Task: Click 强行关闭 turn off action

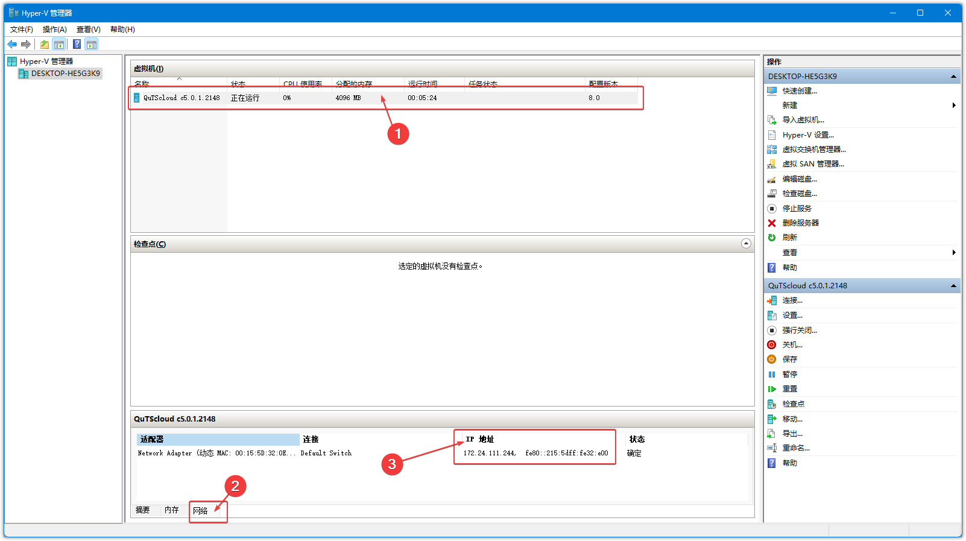Action: (x=800, y=331)
